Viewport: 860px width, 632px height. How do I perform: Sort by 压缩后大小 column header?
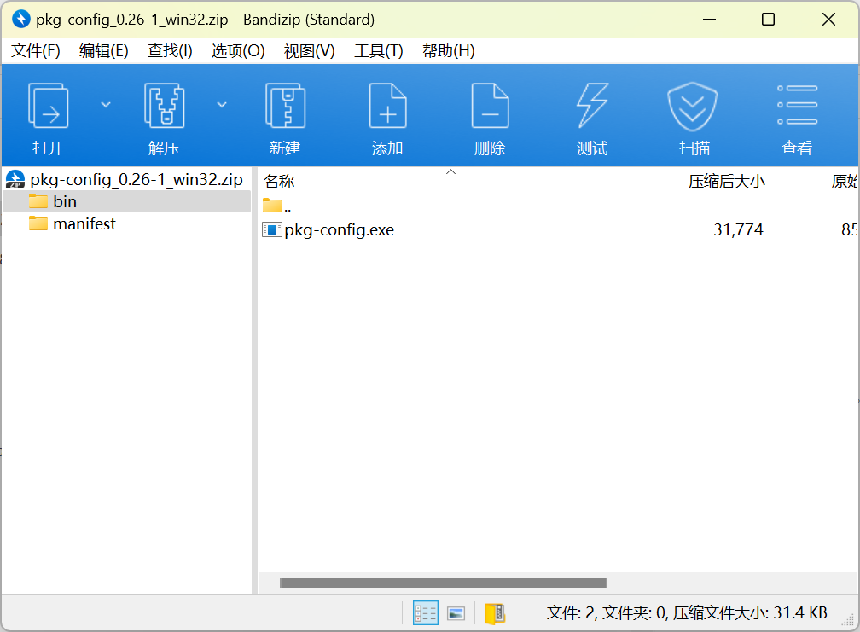(x=706, y=181)
